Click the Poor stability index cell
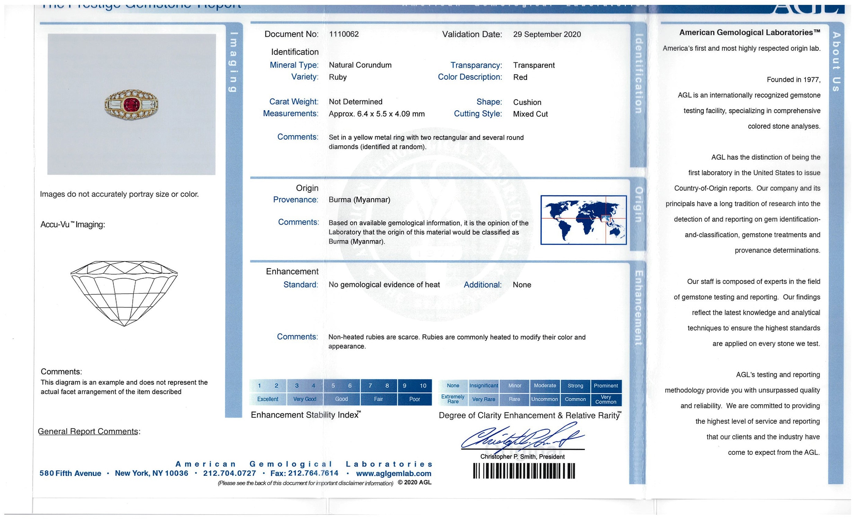The image size is (856, 519). [x=414, y=399]
